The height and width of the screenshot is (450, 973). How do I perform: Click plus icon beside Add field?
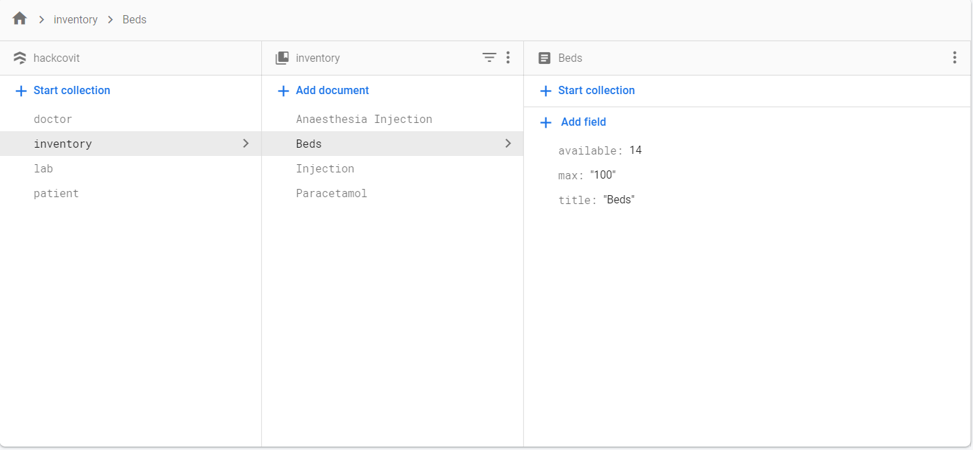point(546,122)
